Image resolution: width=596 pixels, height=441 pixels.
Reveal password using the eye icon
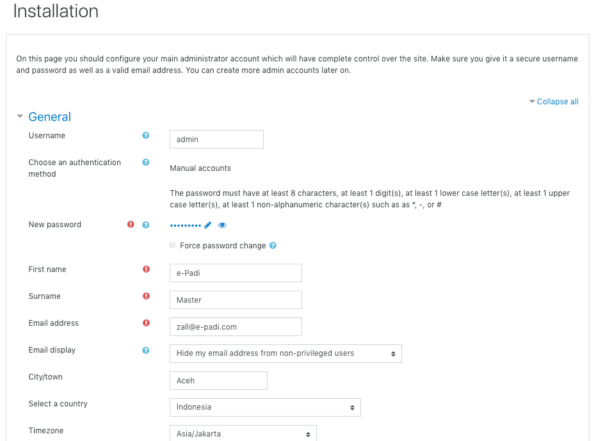click(x=222, y=225)
